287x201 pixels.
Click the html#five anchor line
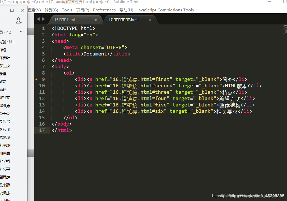[x=165, y=105]
